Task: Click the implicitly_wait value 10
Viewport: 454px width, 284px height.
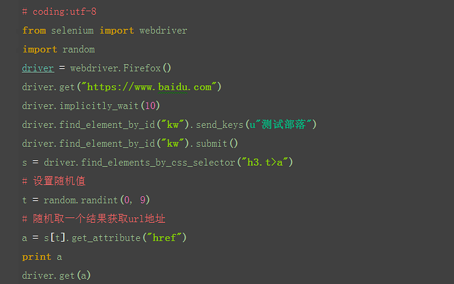Action: click(x=150, y=106)
